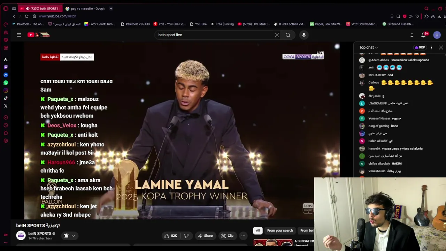Image resolution: width=446 pixels, height=251 pixels.
Task: Clear the YouTube search text
Action: [x=277, y=35]
